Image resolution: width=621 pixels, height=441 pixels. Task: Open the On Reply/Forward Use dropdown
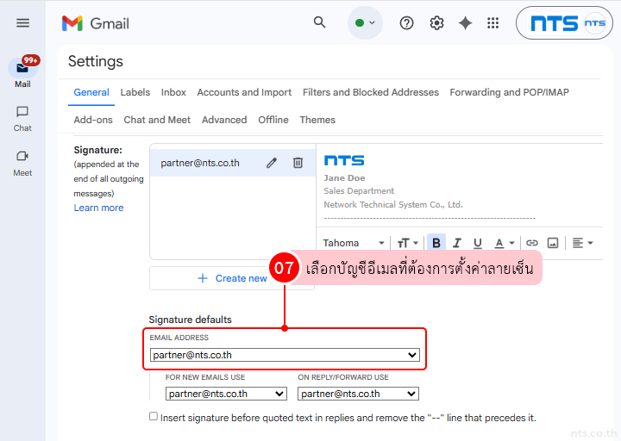pos(358,394)
